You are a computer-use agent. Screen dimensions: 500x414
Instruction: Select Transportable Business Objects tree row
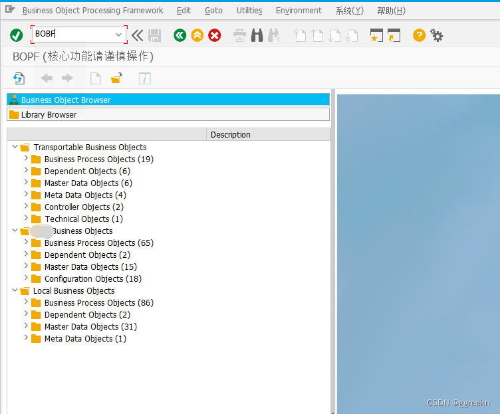90,148
